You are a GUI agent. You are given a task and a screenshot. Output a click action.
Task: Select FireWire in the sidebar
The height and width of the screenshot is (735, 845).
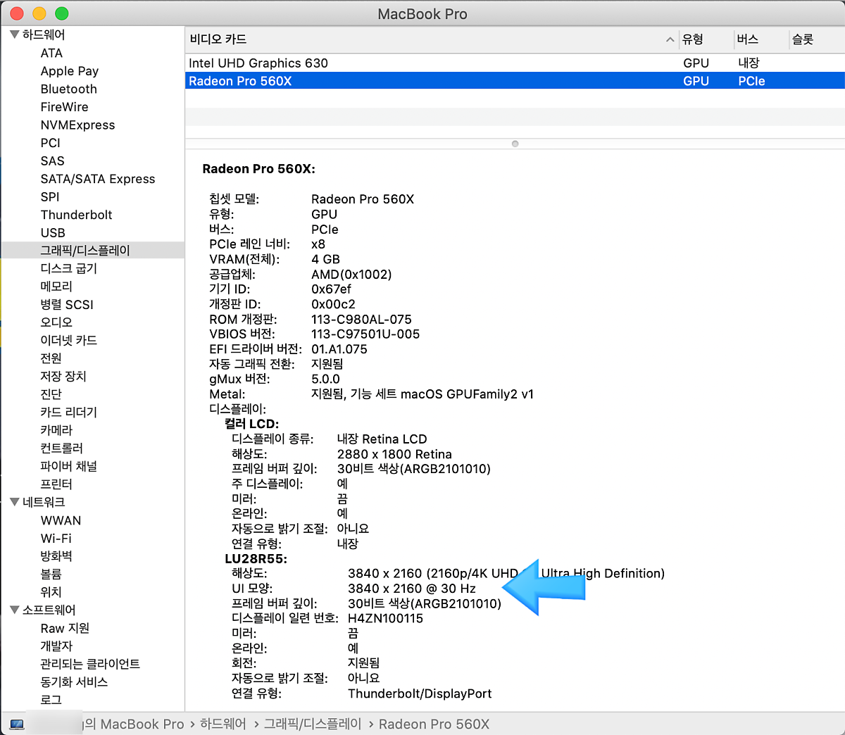tap(65, 107)
